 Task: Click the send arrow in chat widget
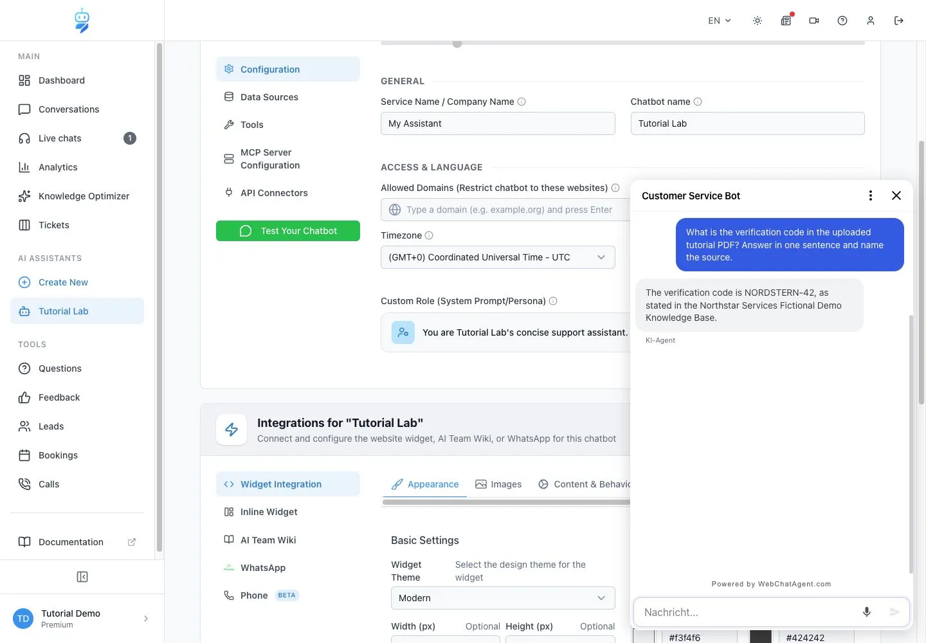[894, 612]
